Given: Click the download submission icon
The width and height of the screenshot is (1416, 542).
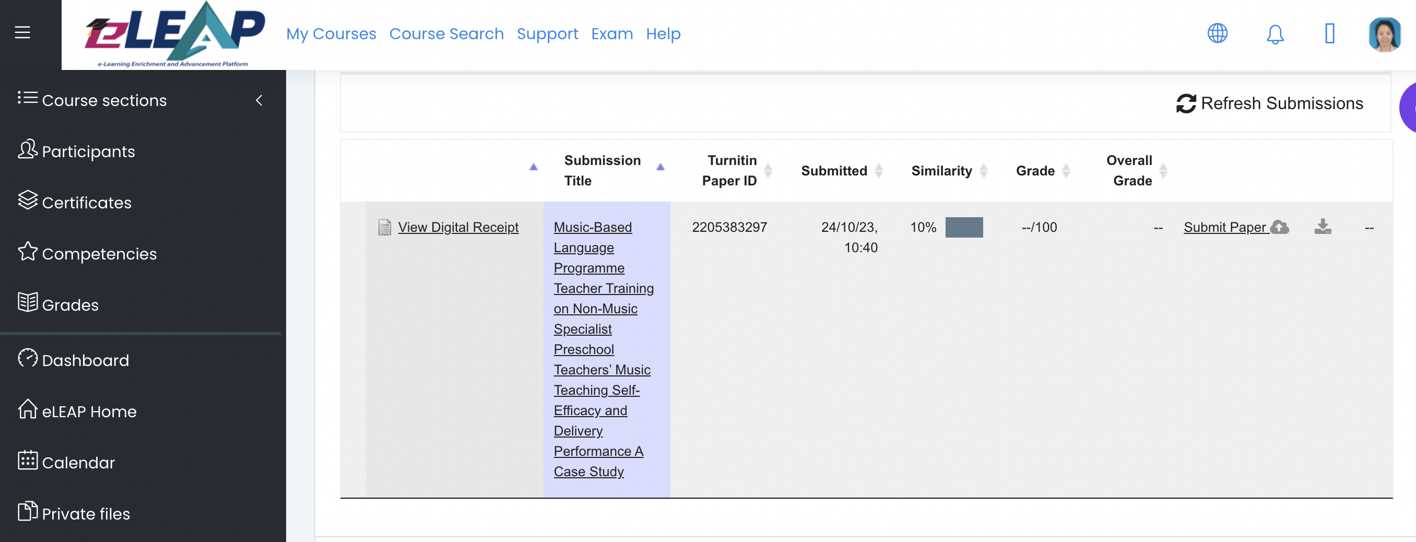Looking at the screenshot, I should pyautogui.click(x=1322, y=227).
